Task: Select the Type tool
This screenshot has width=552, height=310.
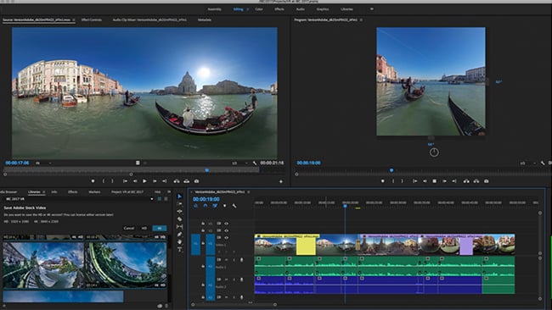Action: tap(179, 250)
